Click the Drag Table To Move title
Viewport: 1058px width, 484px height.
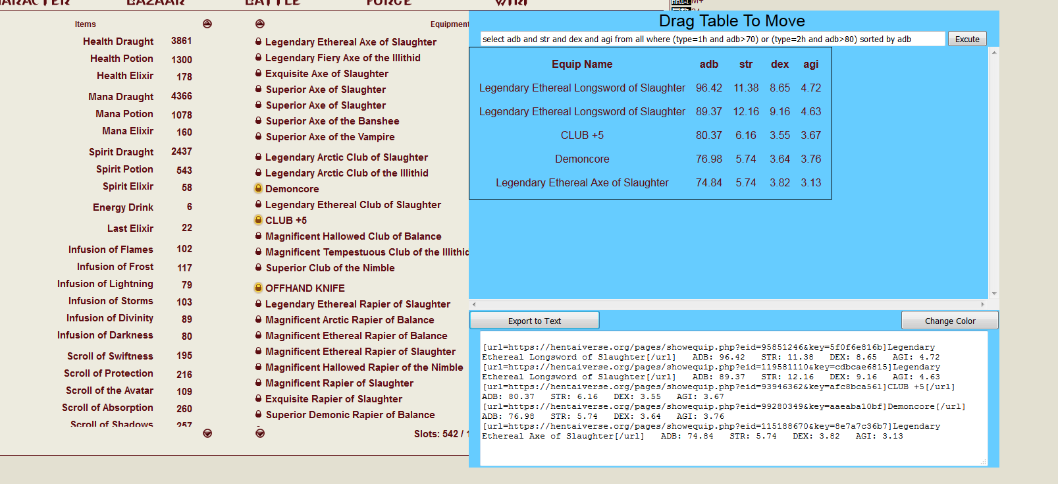click(732, 21)
